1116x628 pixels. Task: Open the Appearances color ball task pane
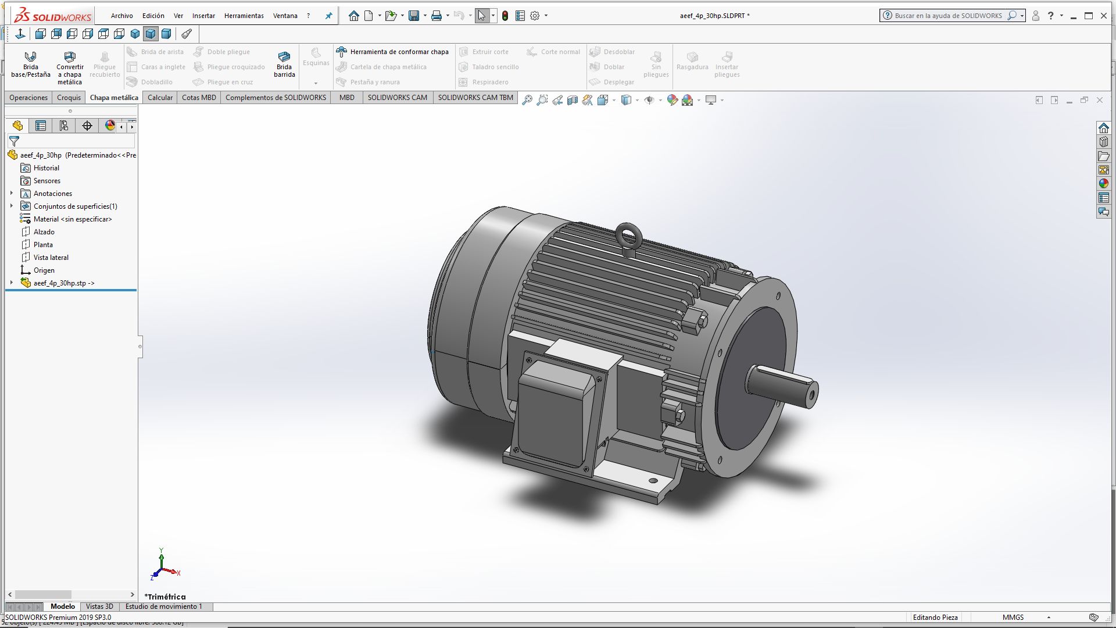point(1103,184)
